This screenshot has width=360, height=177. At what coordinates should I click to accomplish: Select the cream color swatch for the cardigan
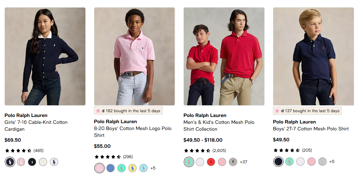(43, 162)
